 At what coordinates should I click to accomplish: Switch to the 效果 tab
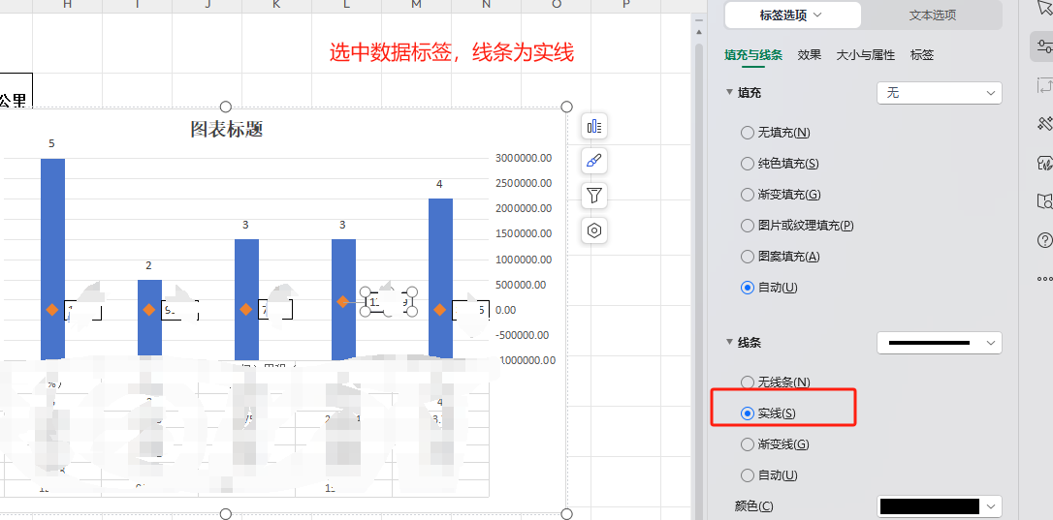(810, 55)
